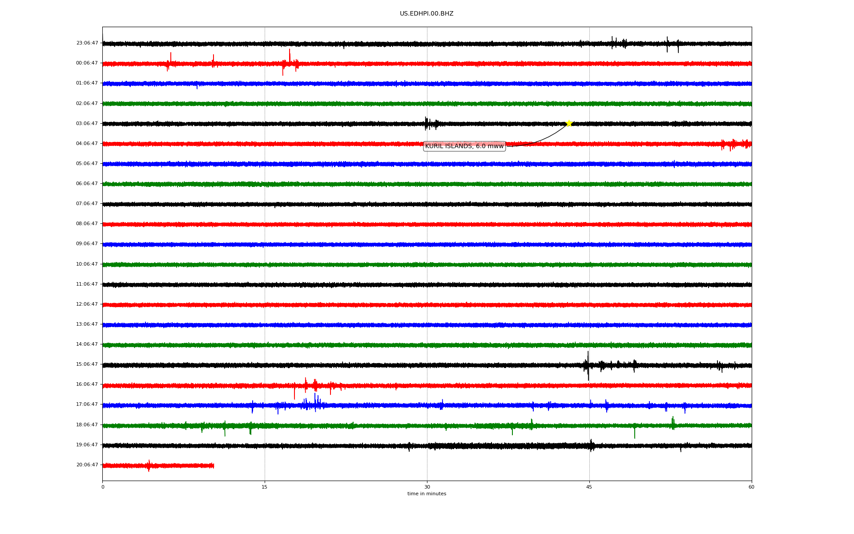Click the yellow star earthquake marker
Viewport: 854px width, 534px height.
(x=568, y=123)
